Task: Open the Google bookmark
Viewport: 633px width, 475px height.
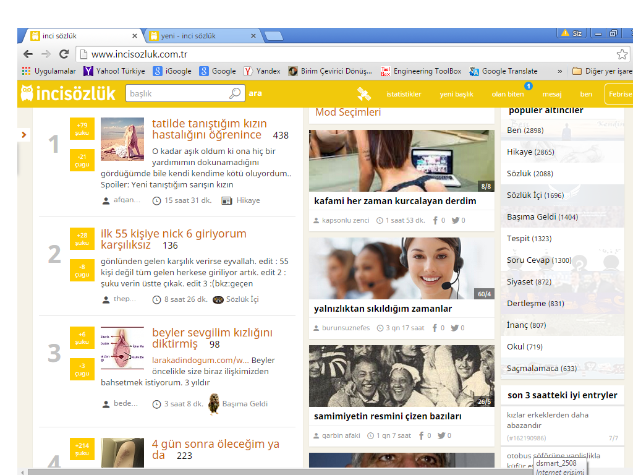Action: 218,71
